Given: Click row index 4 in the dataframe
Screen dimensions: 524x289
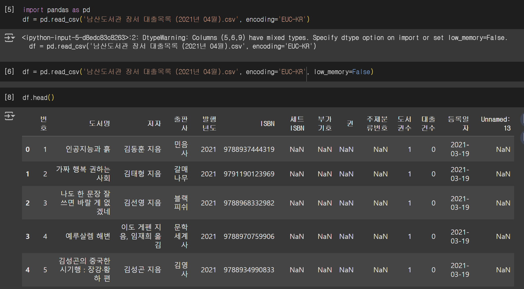Looking at the screenshot, I should tap(28, 270).
